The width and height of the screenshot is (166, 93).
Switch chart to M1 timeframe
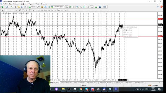coord(39,10)
